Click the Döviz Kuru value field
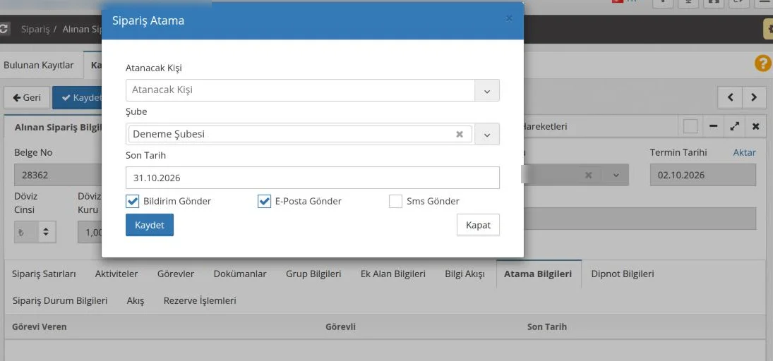The height and width of the screenshot is (361, 773). point(90,232)
